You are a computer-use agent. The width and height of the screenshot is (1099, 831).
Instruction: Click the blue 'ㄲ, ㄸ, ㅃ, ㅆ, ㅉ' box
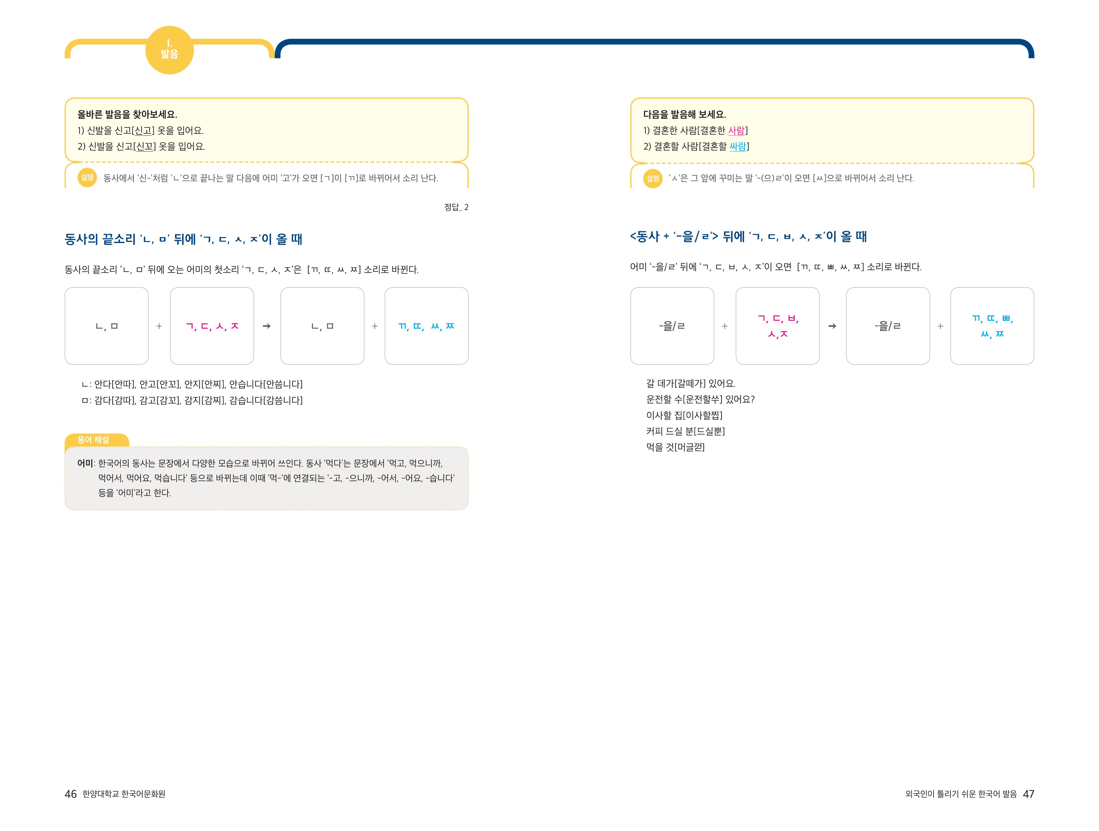click(x=992, y=326)
